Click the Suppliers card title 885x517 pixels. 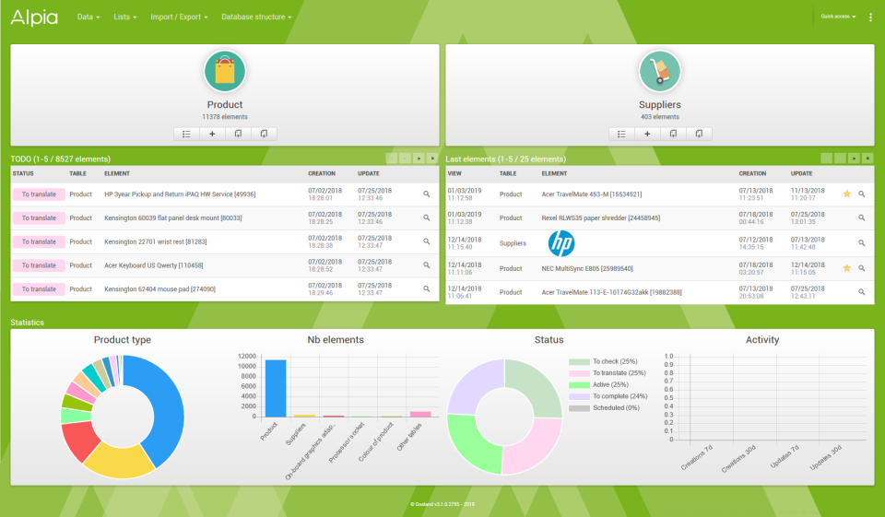(660, 104)
